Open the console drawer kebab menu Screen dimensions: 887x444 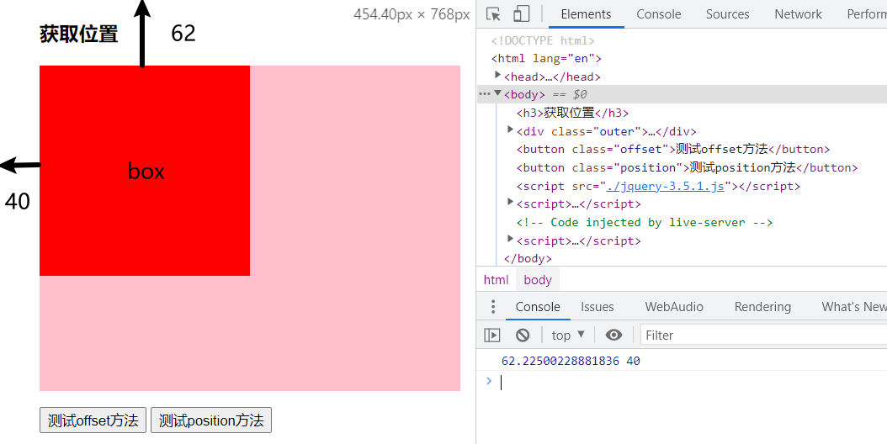pyautogui.click(x=492, y=307)
